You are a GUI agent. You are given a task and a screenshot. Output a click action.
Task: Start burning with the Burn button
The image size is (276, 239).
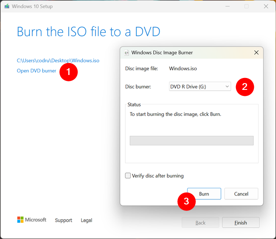coord(204,194)
